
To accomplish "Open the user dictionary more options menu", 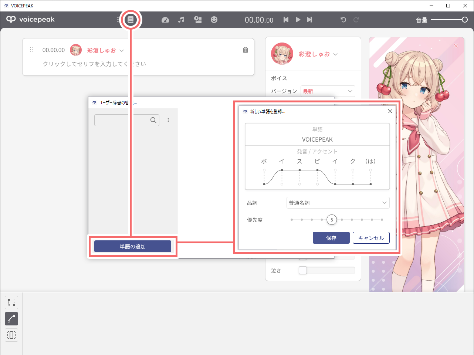I will pos(168,120).
